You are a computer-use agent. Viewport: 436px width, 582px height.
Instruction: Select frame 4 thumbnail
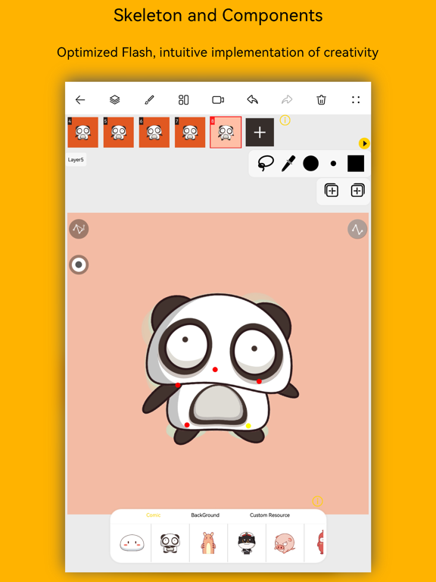[83, 133]
